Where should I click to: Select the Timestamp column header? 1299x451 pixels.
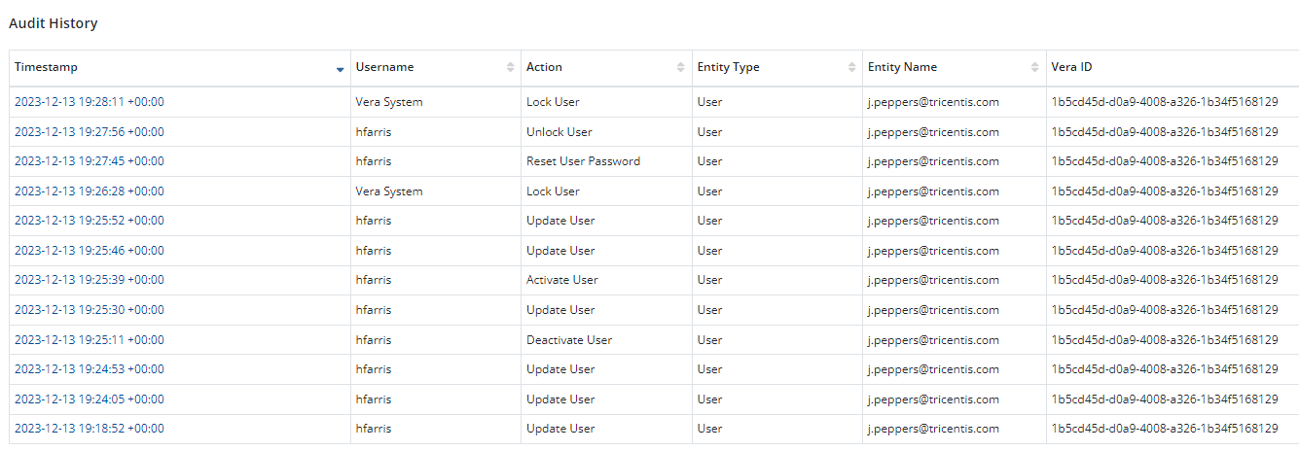point(47,68)
